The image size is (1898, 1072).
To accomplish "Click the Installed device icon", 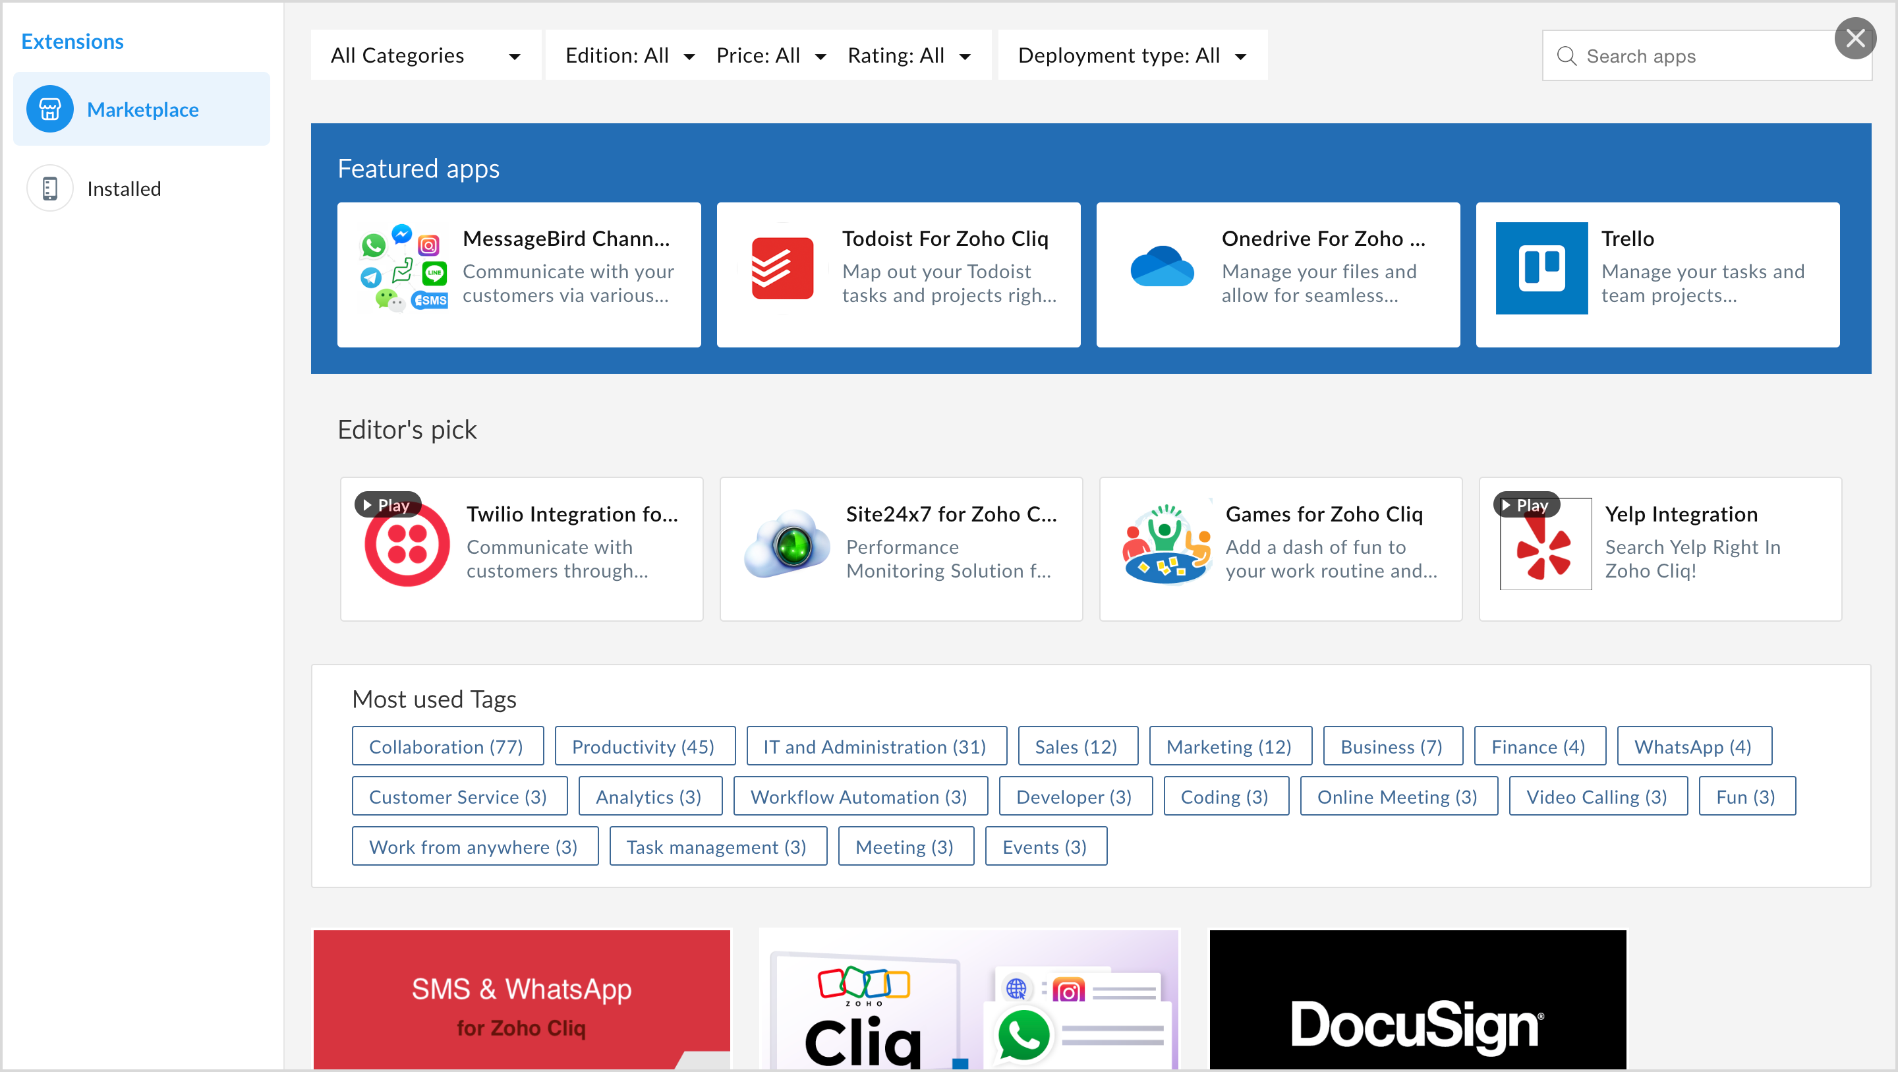I will click(49, 189).
